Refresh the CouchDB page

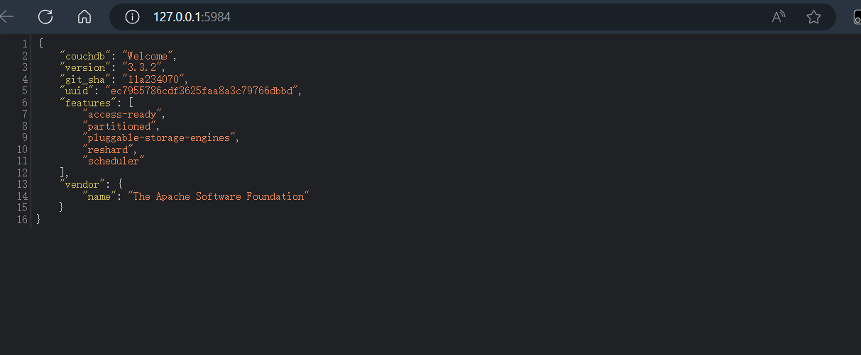[45, 17]
